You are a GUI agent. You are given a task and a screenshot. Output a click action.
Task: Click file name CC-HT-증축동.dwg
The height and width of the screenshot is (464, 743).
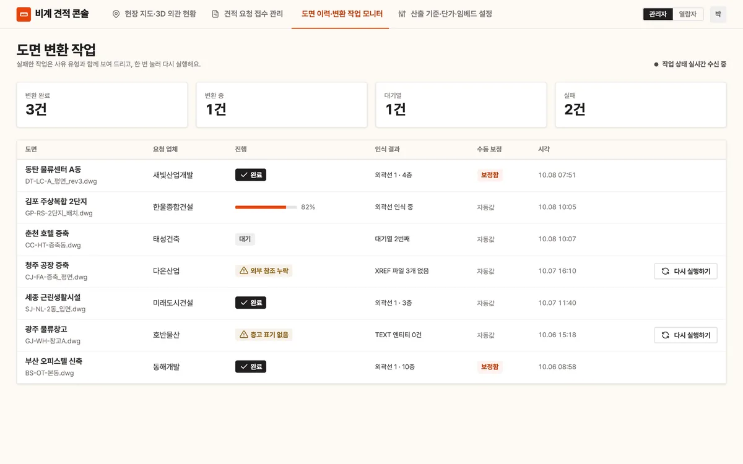(x=53, y=246)
